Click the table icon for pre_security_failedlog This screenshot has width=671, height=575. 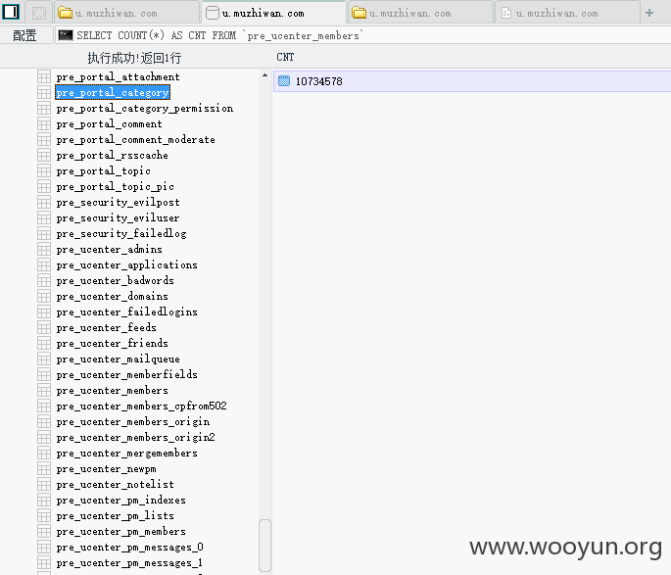(44, 233)
